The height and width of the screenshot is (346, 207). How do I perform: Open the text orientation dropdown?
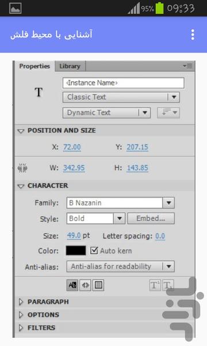click(x=168, y=113)
